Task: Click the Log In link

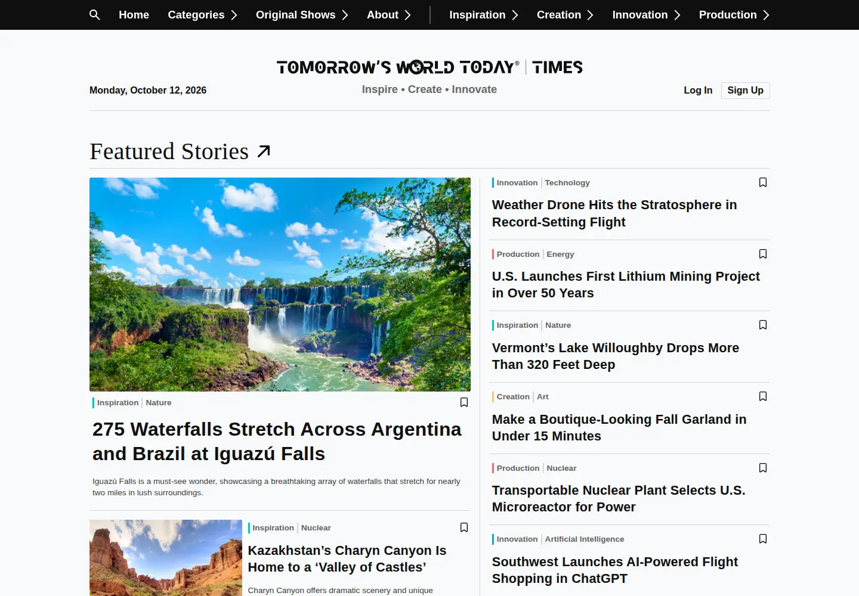Action: click(x=698, y=90)
